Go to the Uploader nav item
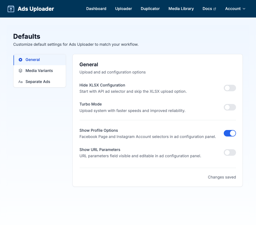The image size is (256, 225). click(123, 9)
